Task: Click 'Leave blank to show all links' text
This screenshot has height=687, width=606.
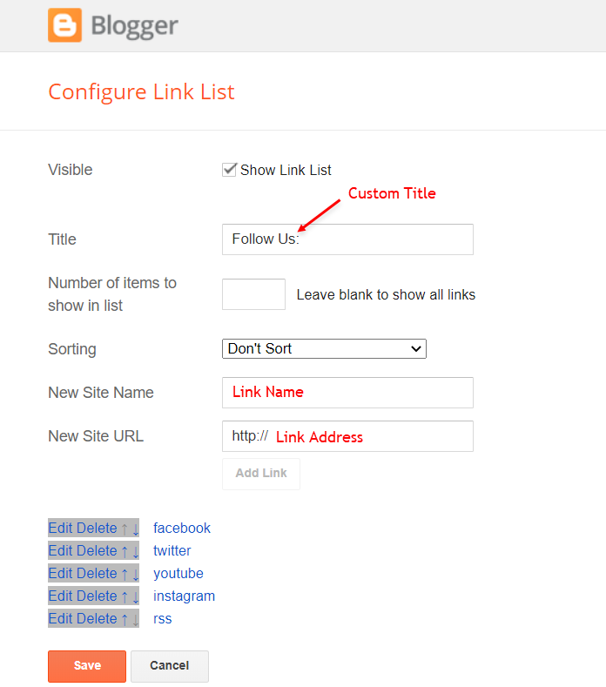Action: [386, 295]
